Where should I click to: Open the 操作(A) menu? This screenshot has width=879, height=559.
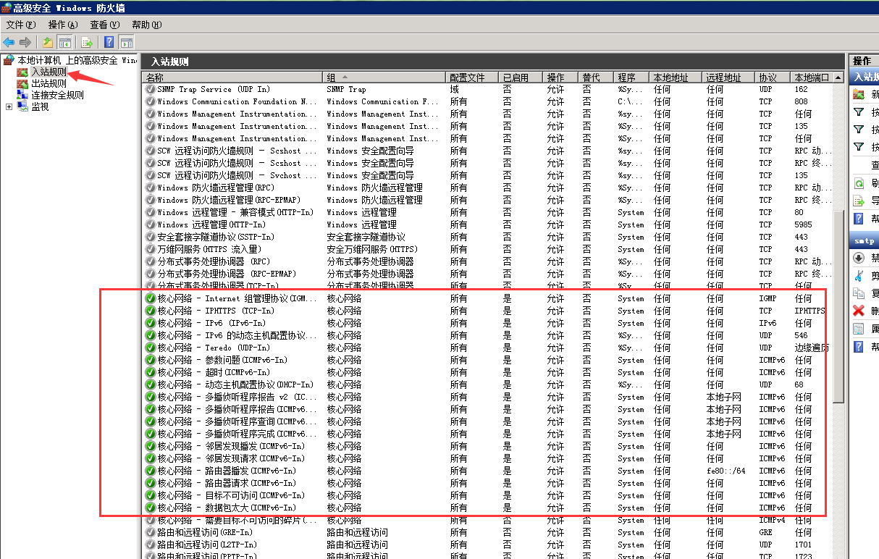tap(62, 25)
